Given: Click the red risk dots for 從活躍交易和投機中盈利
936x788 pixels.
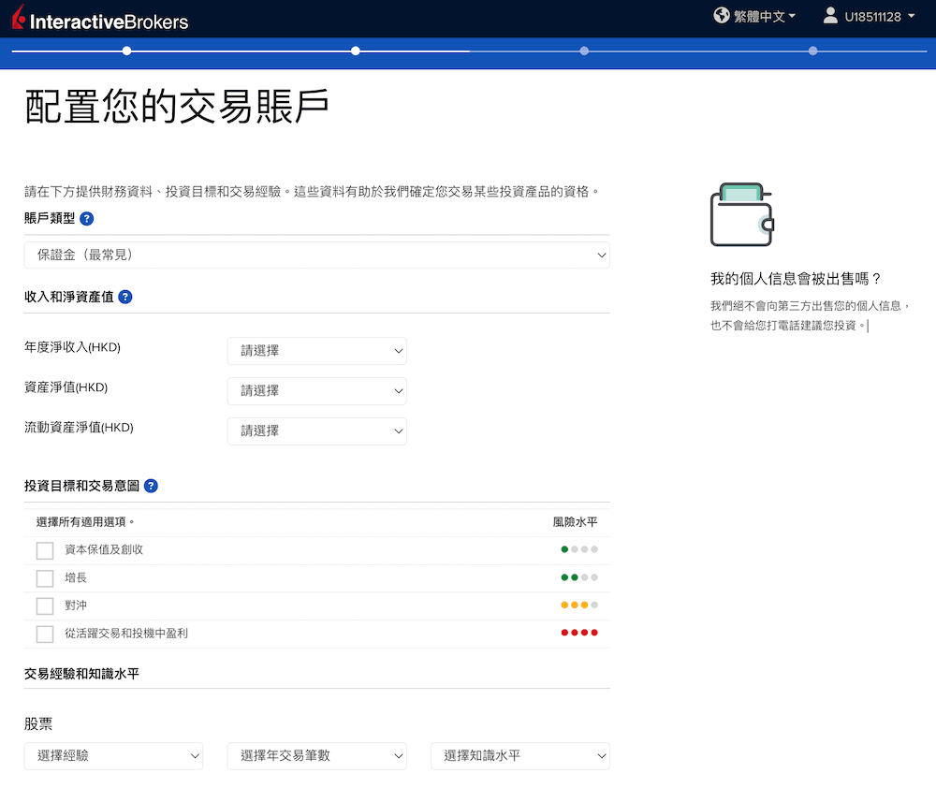Looking at the screenshot, I should (x=579, y=633).
